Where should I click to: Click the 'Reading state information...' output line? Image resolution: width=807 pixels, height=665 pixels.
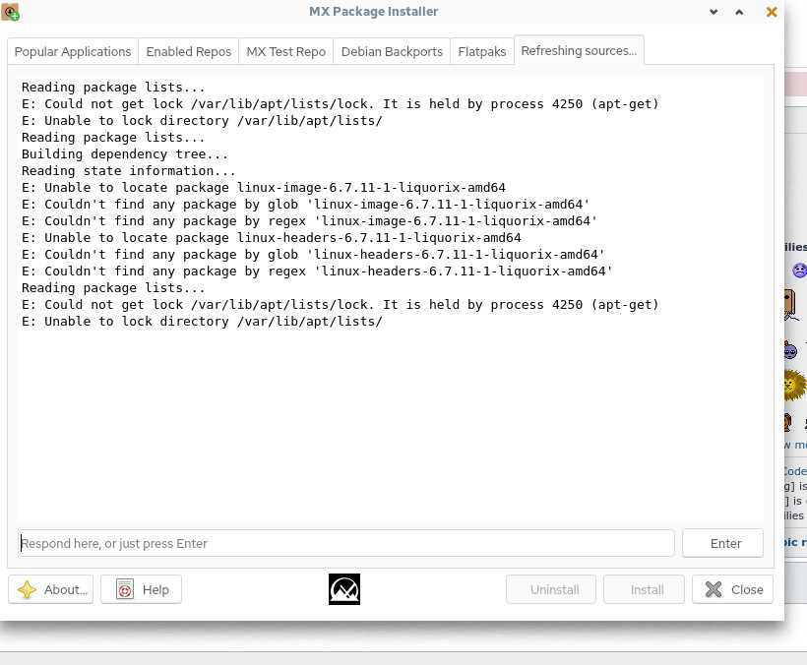129,171
